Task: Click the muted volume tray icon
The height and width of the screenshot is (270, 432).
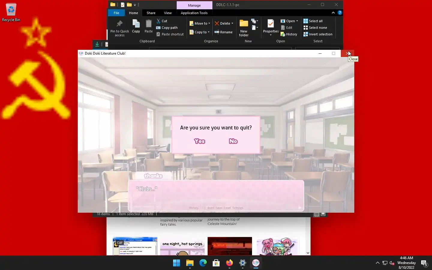Action: click(x=392, y=263)
